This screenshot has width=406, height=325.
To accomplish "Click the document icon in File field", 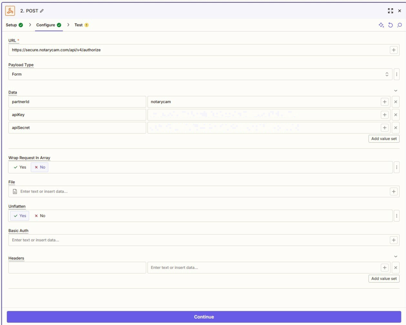I will pyautogui.click(x=15, y=191).
